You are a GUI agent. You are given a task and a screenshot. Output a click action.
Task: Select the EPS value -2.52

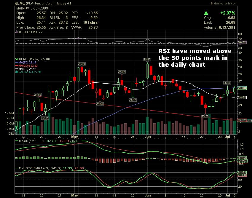pos(93,18)
